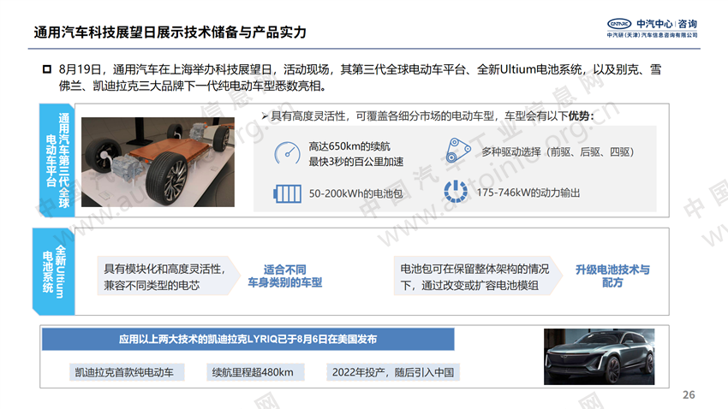
Task: Click the 中汽中心 咨询 header text
Action: coord(666,24)
